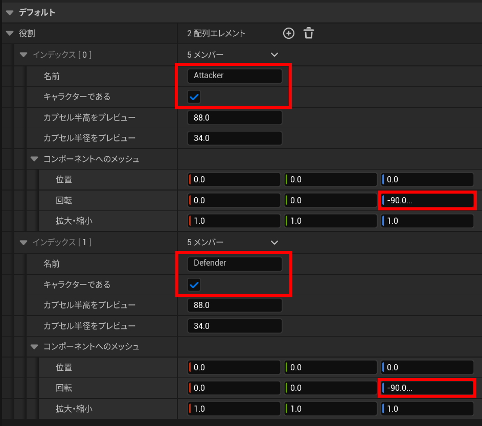
Task: Click the trash icon to empty array
Action: (x=308, y=34)
